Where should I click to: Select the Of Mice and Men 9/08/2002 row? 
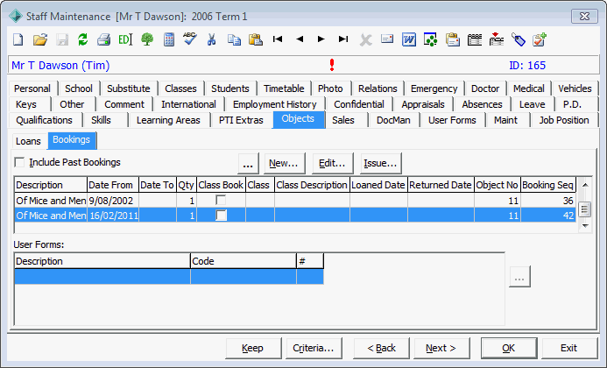pos(295,201)
